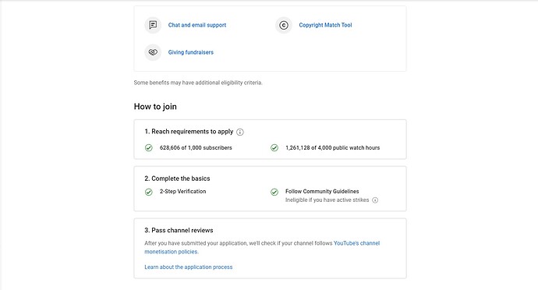Click Learn about the application process
Screen dimensions: 538x290
coord(189,267)
